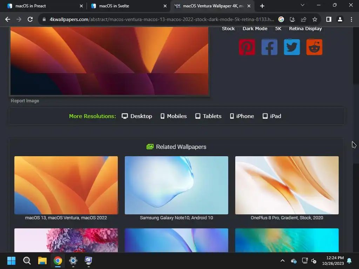The image size is (359, 269).
Task: Click the Chrome taskbar icon
Action: point(58,261)
